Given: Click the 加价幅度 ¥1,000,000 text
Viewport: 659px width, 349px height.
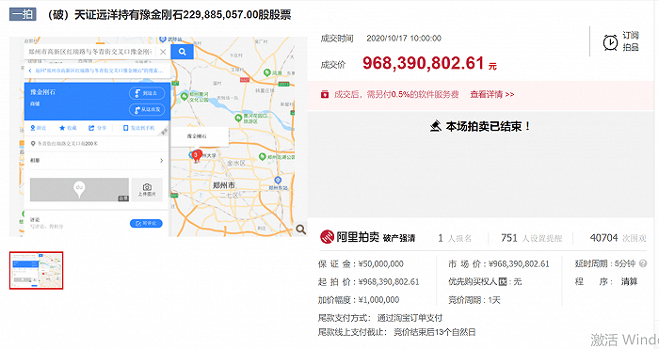Looking at the screenshot, I should [359, 300].
